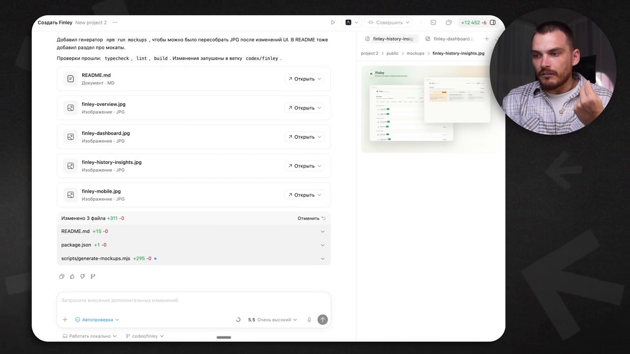Expand the Открыть chevron for finley-dashboard.jpg

tap(319, 137)
